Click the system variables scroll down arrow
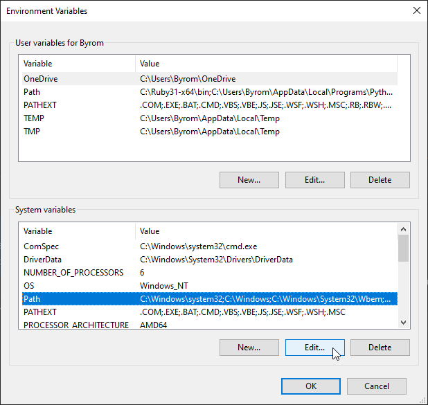This screenshot has width=428, height=405. pos(404,323)
